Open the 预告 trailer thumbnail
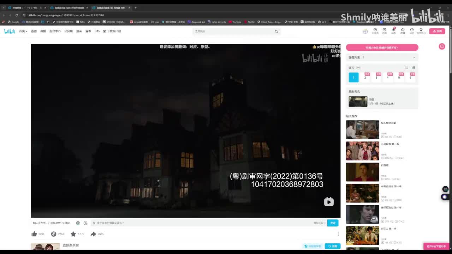This screenshot has width=452, height=254. pyautogui.click(x=358, y=102)
